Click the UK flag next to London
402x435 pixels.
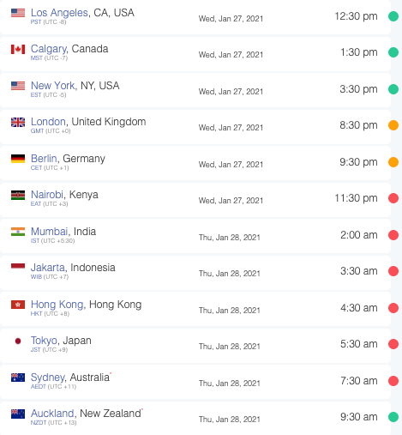point(18,122)
